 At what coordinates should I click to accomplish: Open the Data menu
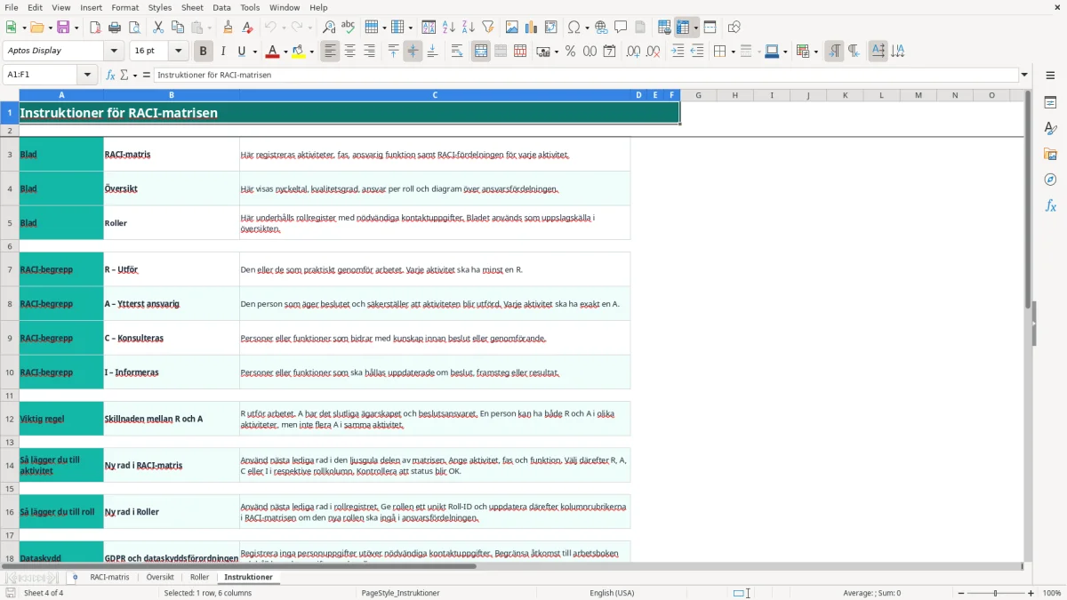[221, 7]
